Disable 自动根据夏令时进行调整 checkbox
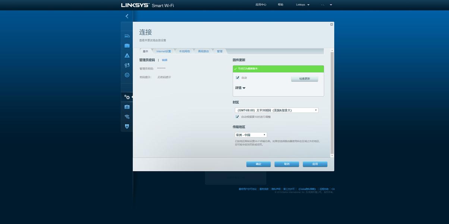This screenshot has width=449, height=224. tap(236, 116)
